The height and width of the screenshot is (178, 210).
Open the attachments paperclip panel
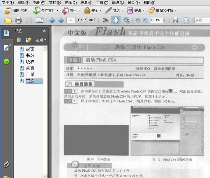point(7,164)
